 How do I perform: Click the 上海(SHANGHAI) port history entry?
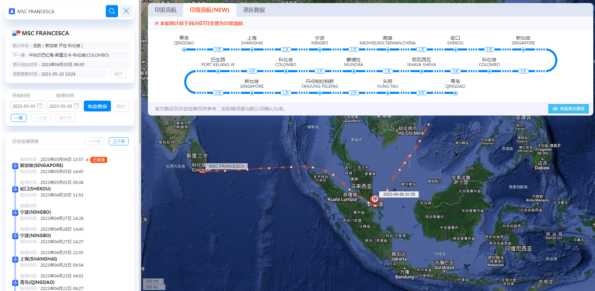[38, 259]
